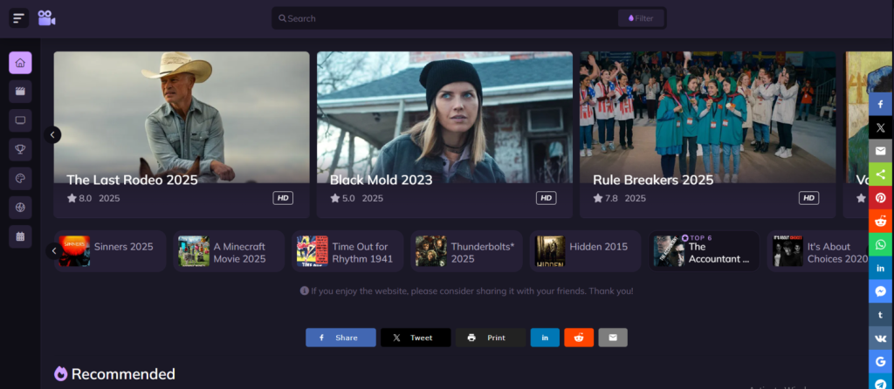Open Thunderbolts* 2025
Image resolution: width=894 pixels, height=389 pixels.
pos(466,251)
